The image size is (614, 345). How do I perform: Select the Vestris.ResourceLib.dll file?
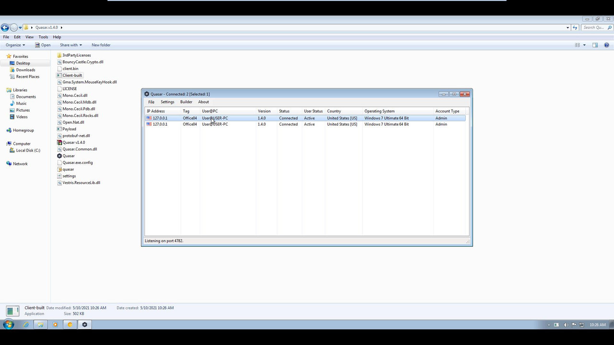pyautogui.click(x=79, y=183)
